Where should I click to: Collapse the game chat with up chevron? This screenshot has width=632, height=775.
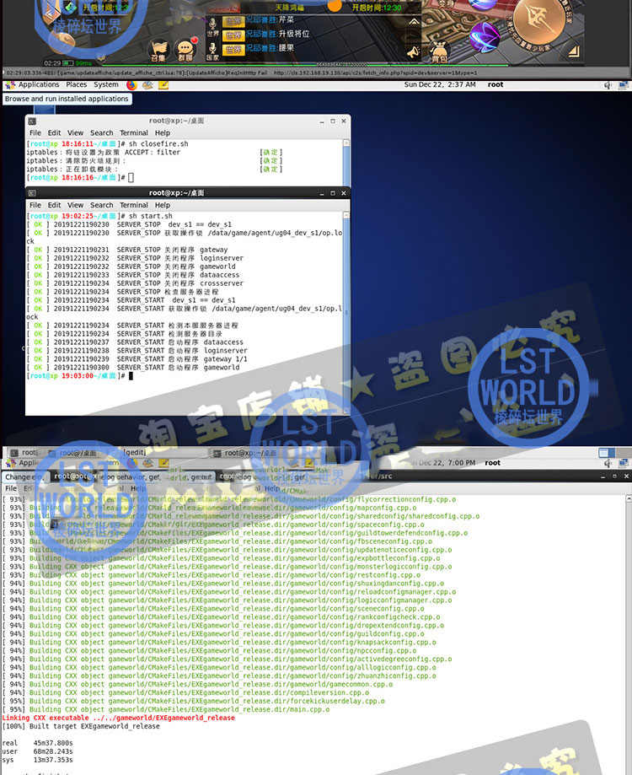[414, 21]
